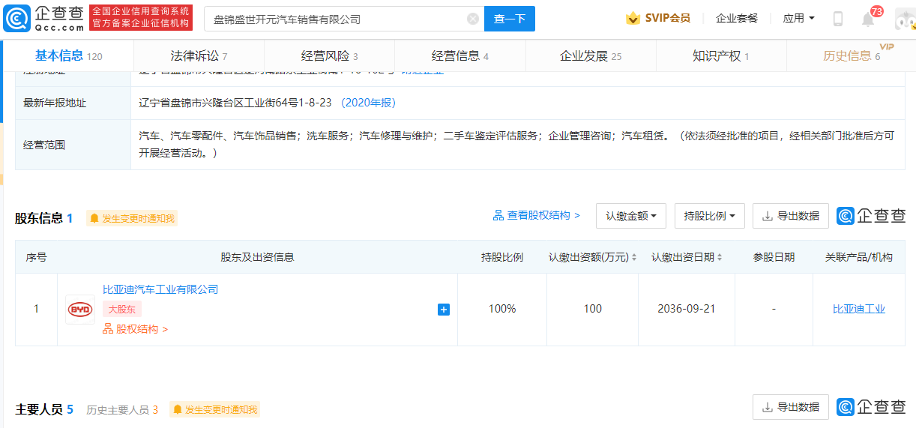Click the 全国企业信用查询系统 red badge
Viewport: 916px width, 428px height.
[x=141, y=18]
